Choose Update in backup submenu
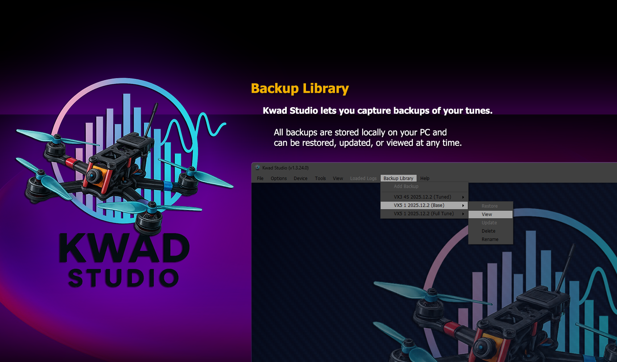 coord(490,223)
